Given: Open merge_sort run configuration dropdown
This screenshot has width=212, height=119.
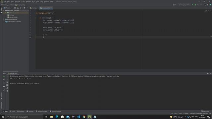Looking at the screenshot, I should (184, 5).
